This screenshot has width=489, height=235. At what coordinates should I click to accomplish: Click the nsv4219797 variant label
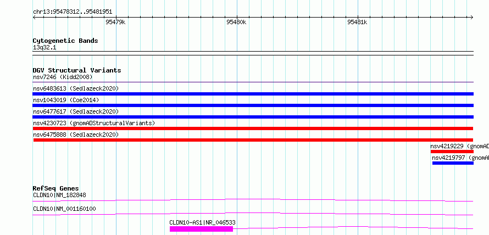(460, 158)
